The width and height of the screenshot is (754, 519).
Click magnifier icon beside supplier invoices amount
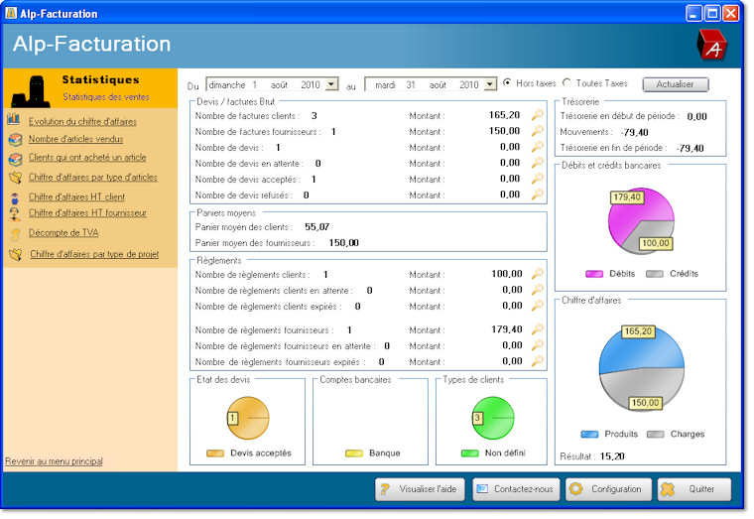538,131
